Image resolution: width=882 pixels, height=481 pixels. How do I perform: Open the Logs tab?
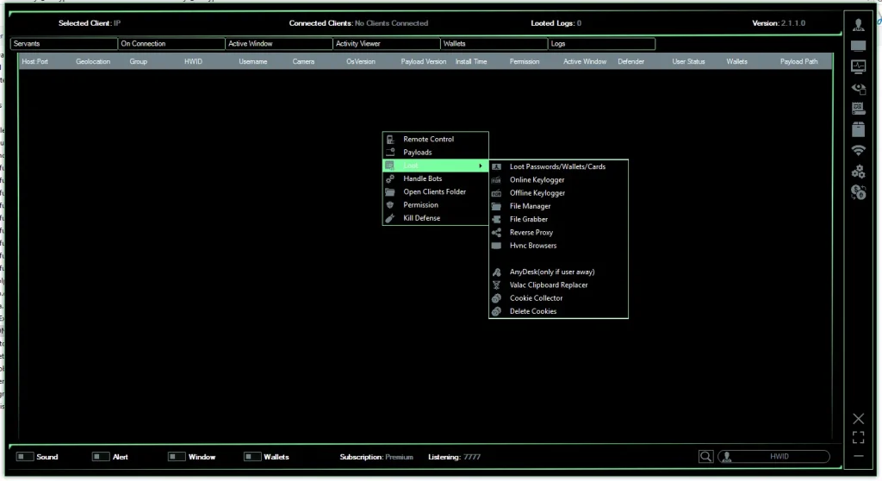coord(600,43)
